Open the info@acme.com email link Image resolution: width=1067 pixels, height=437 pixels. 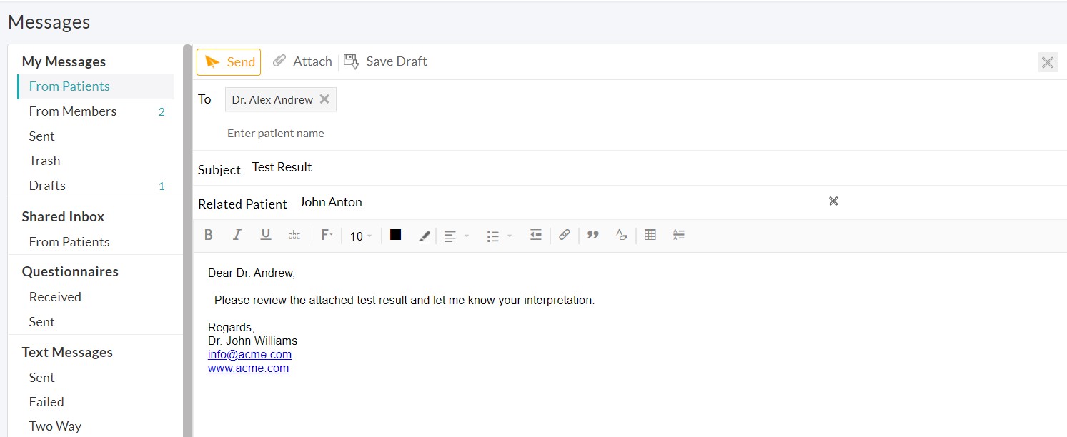249,354
